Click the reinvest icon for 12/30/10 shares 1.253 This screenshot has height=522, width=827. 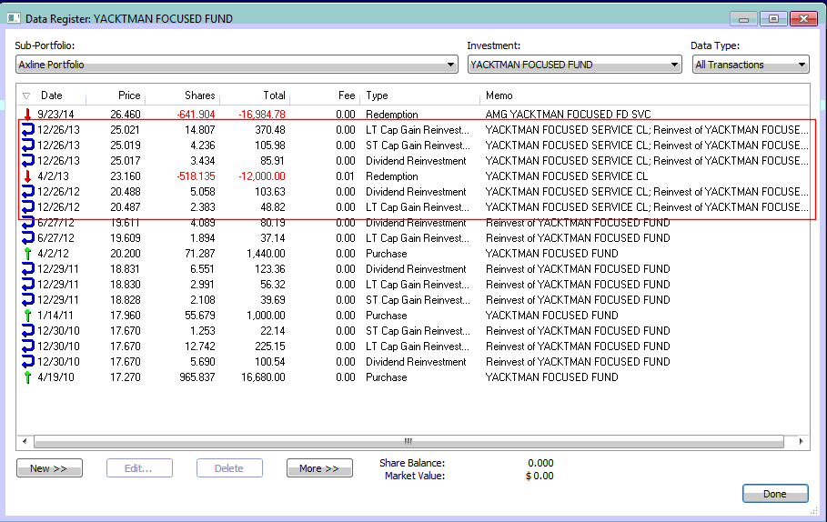tap(28, 331)
